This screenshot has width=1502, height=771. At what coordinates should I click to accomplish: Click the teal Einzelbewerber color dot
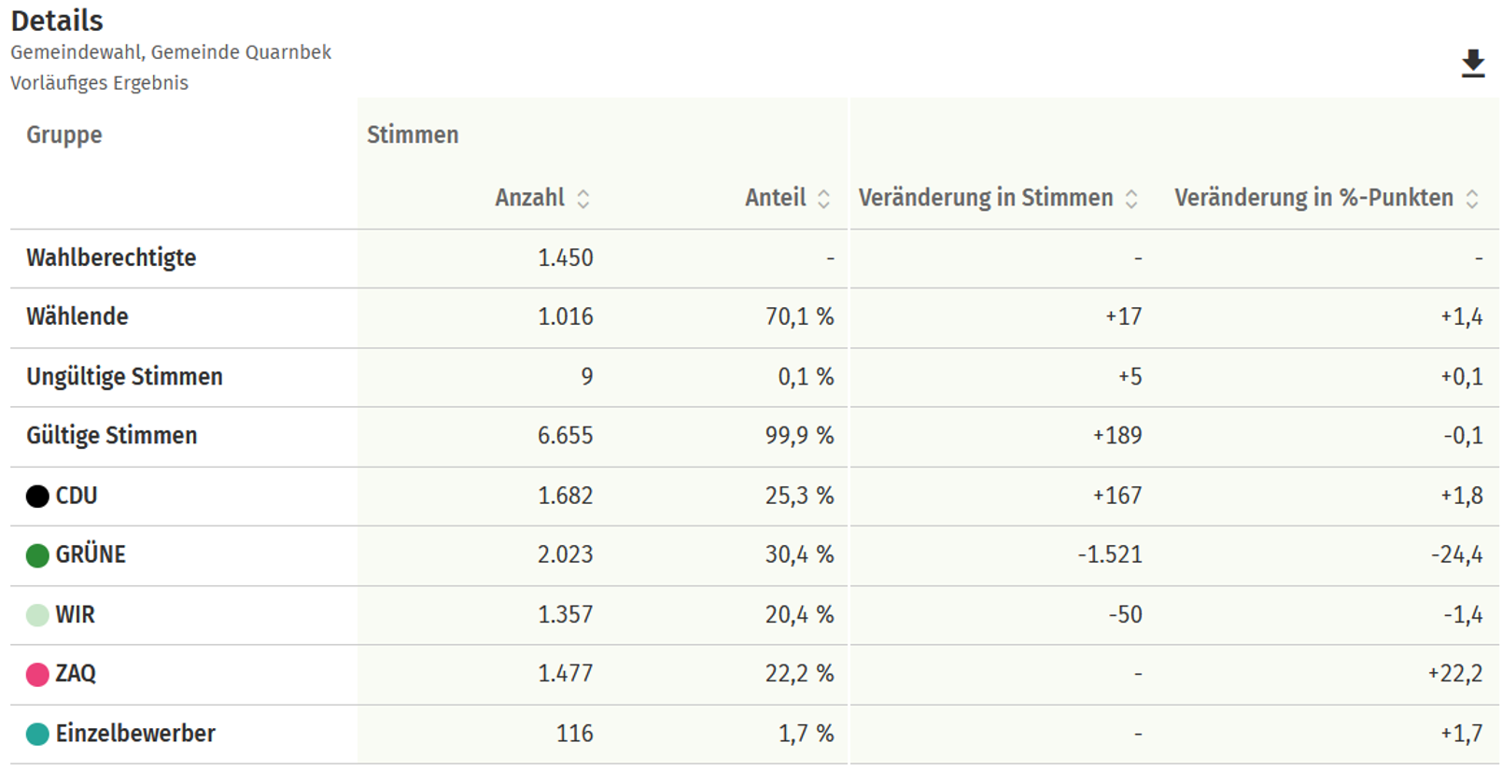pos(37,734)
